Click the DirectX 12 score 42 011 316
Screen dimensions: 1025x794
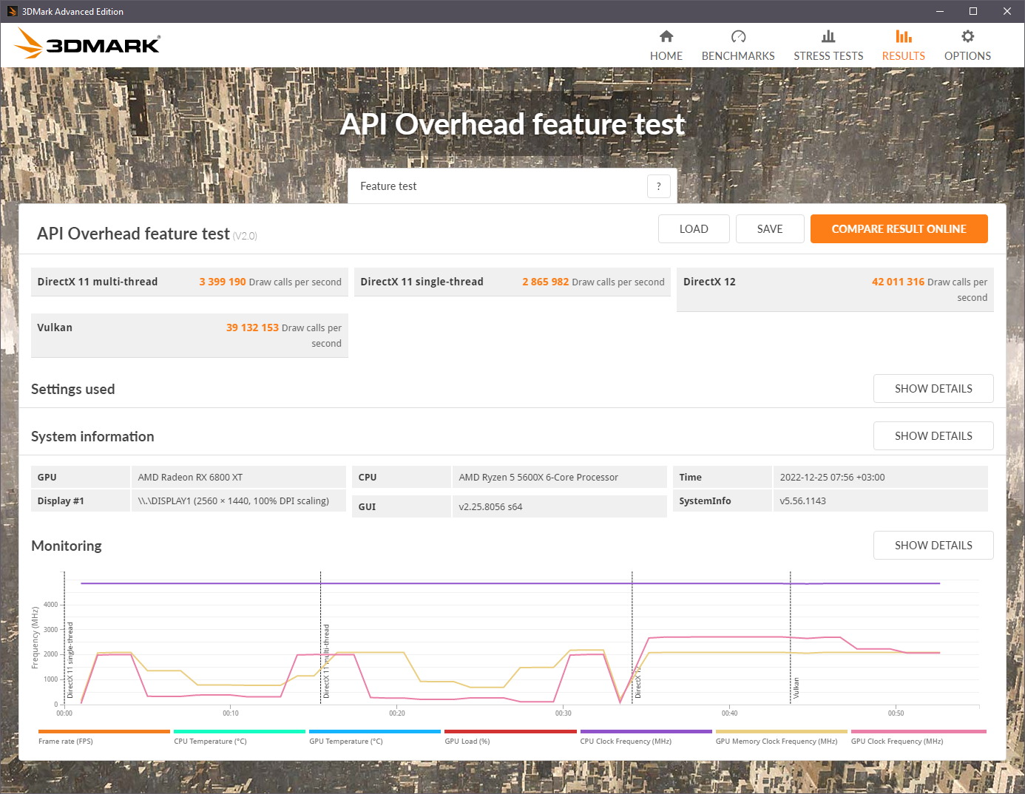click(x=898, y=282)
